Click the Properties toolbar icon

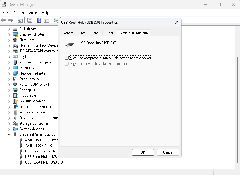(x=29, y=20)
